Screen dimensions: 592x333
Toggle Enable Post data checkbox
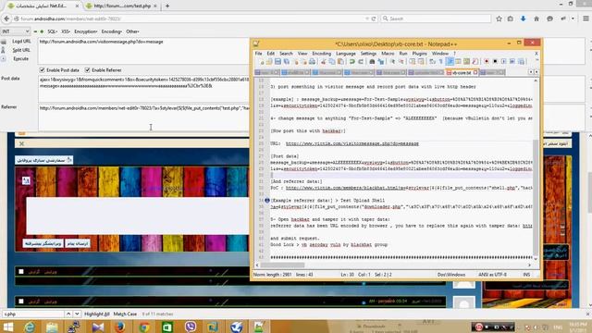tap(42, 70)
